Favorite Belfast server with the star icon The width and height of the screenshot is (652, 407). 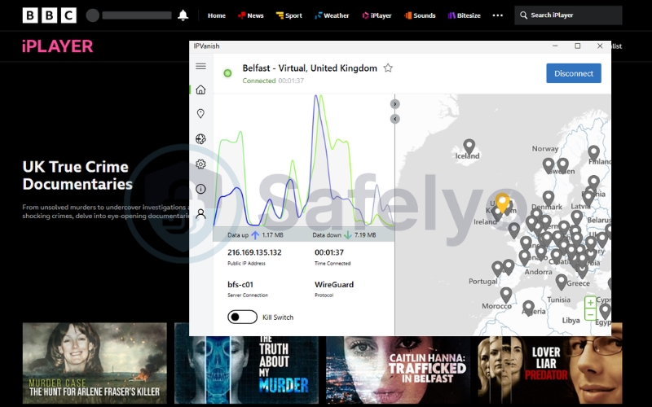[388, 68]
